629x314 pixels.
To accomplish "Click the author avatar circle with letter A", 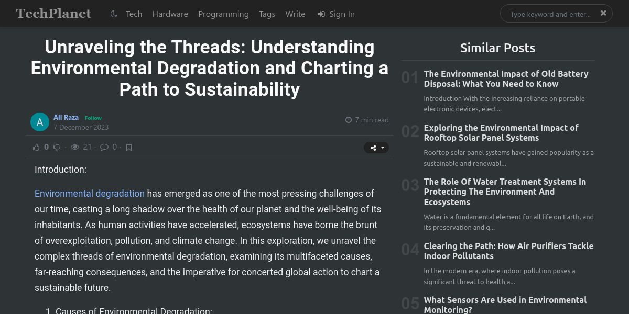I will pos(40,122).
